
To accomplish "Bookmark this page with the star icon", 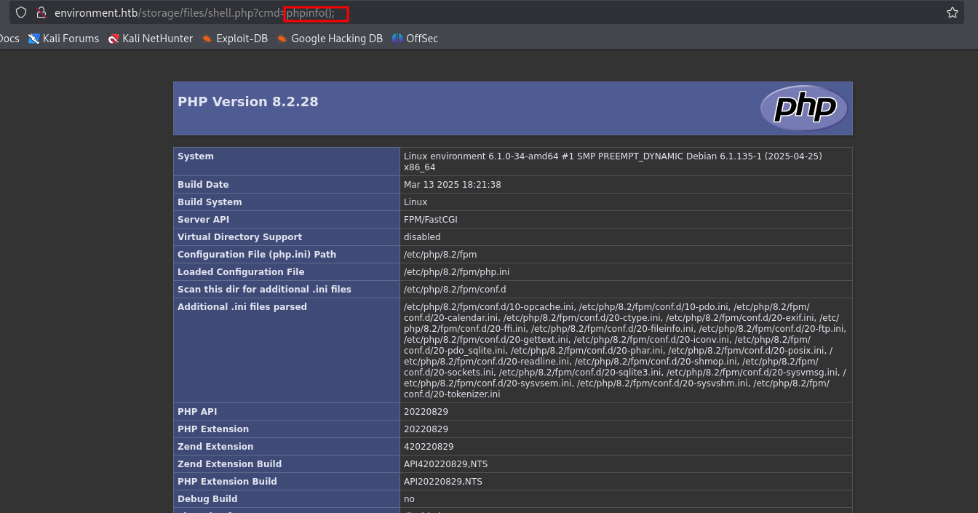I will (x=952, y=12).
